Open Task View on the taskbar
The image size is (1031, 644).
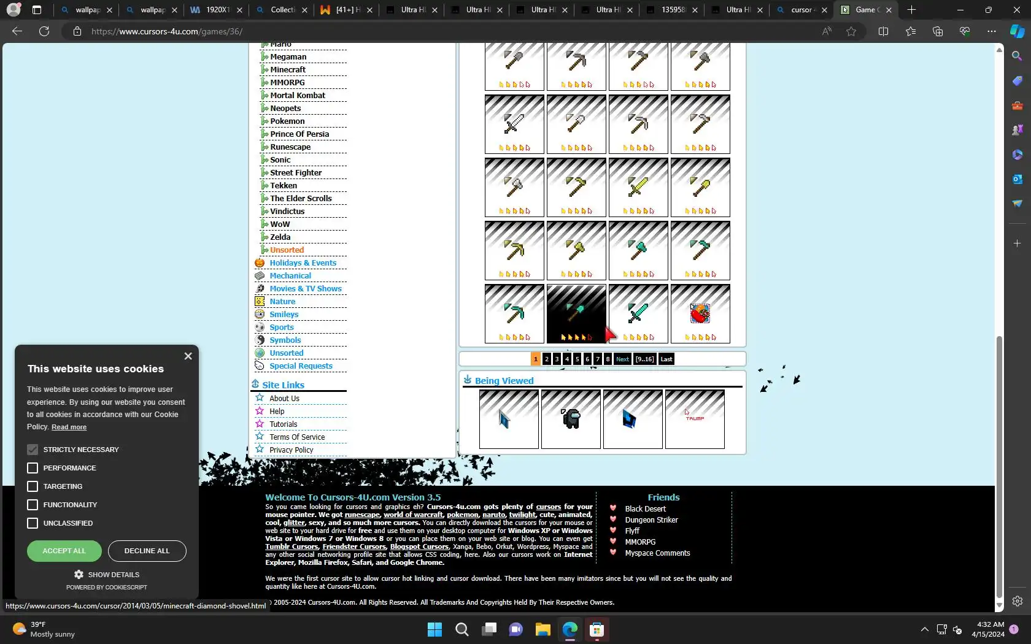click(x=488, y=629)
